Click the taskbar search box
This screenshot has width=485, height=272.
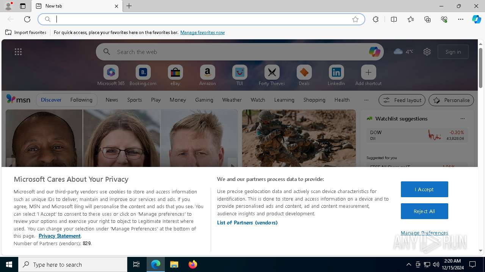pyautogui.click(x=73, y=264)
